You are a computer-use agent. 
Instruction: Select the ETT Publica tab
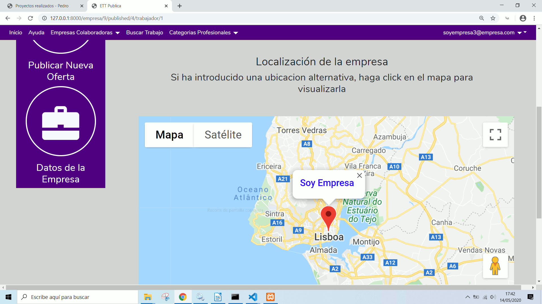coord(110,6)
